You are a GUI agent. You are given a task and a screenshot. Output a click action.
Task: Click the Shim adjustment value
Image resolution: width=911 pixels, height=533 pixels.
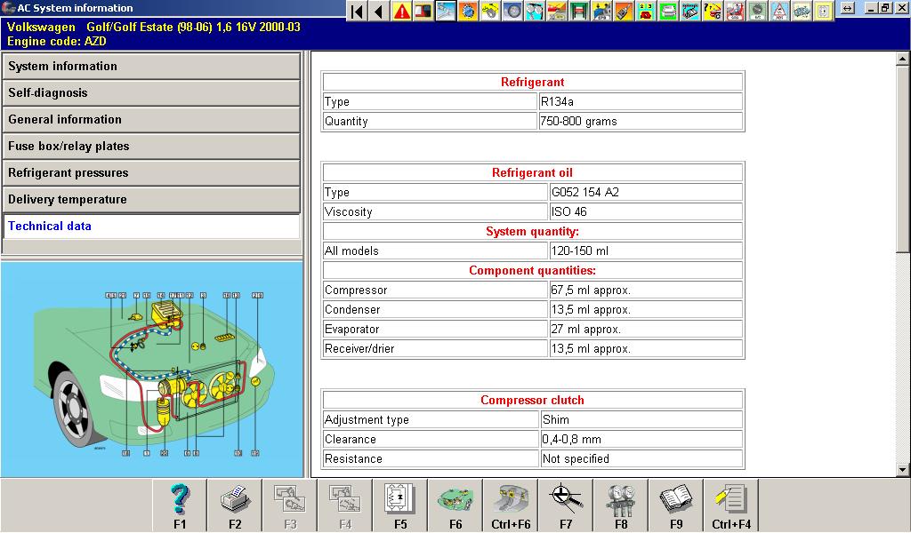pos(642,419)
